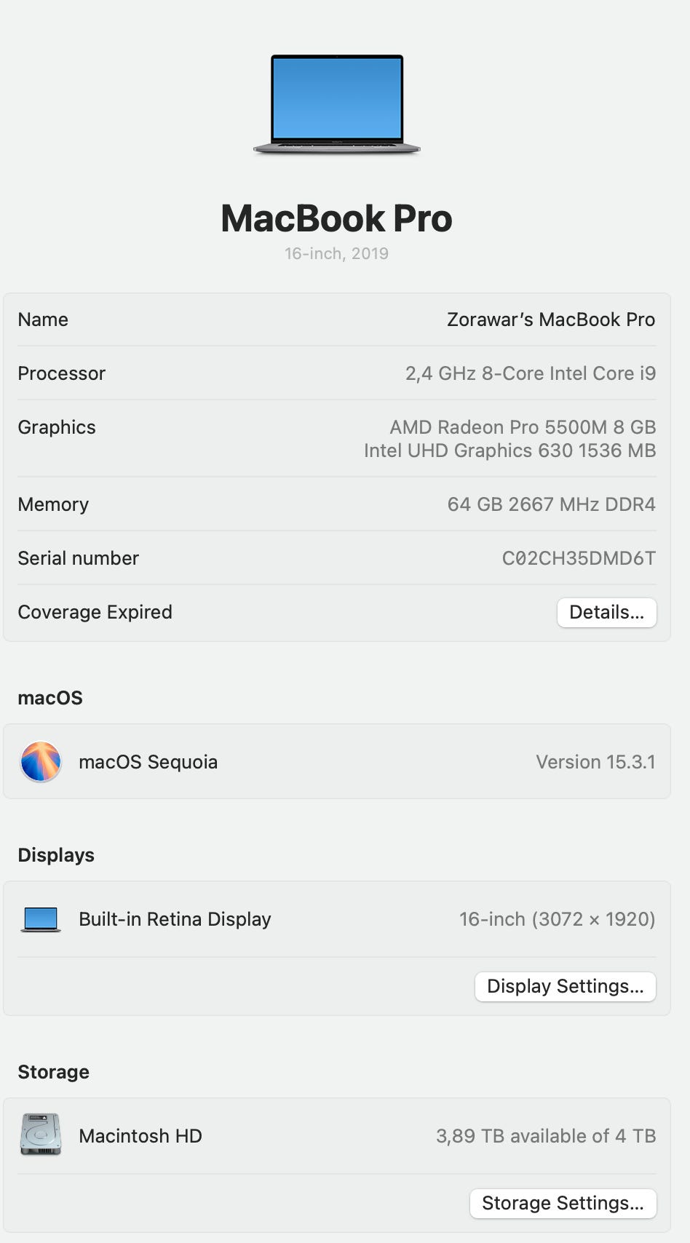Click the MacBook Pro title heading
Screen dimensions: 690x1243
tap(336, 218)
